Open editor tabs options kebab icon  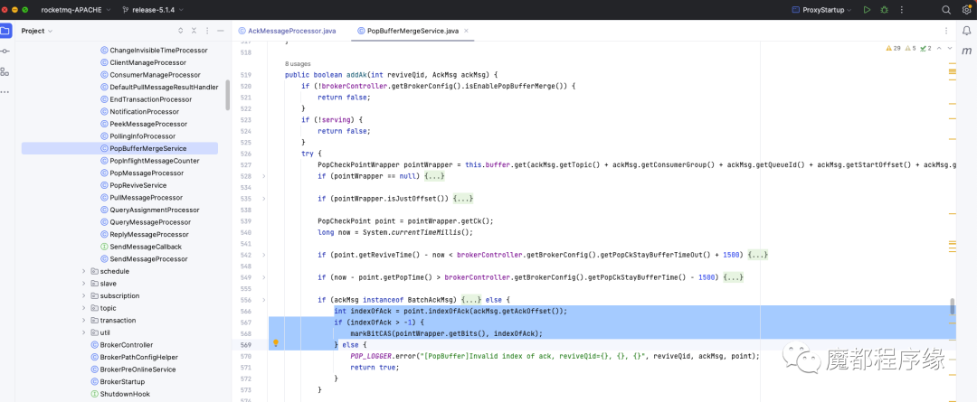pyautogui.click(x=947, y=31)
